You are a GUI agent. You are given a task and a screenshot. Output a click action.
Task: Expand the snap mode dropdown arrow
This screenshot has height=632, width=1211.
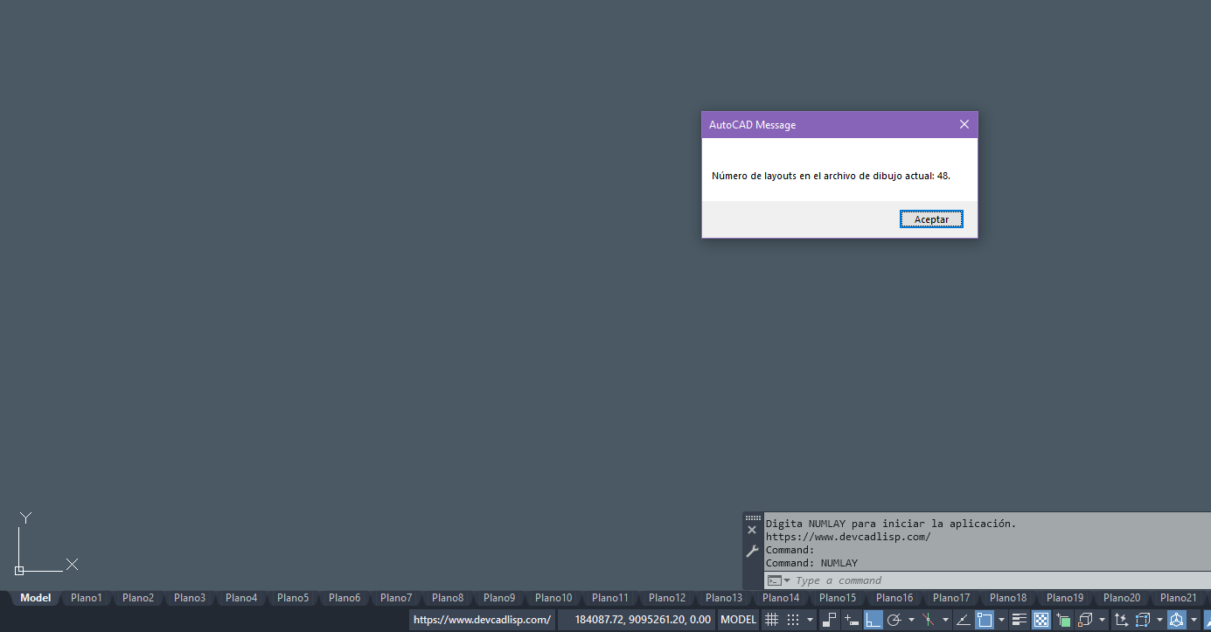(x=810, y=621)
